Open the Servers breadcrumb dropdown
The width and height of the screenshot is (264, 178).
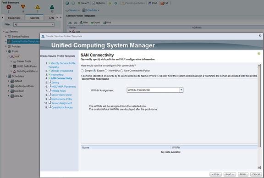coord(72,10)
